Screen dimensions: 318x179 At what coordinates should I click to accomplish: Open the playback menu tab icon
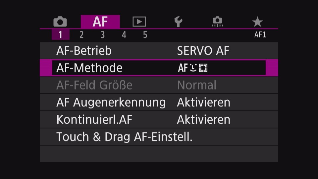click(139, 22)
